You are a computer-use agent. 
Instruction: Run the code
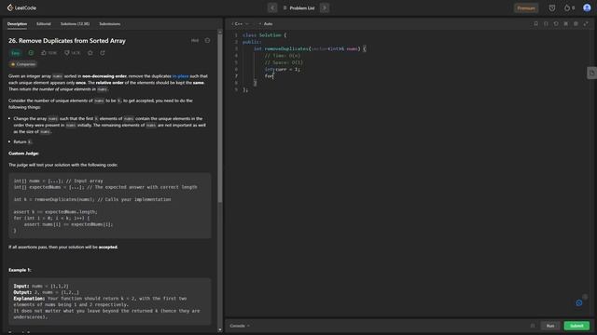click(550, 326)
